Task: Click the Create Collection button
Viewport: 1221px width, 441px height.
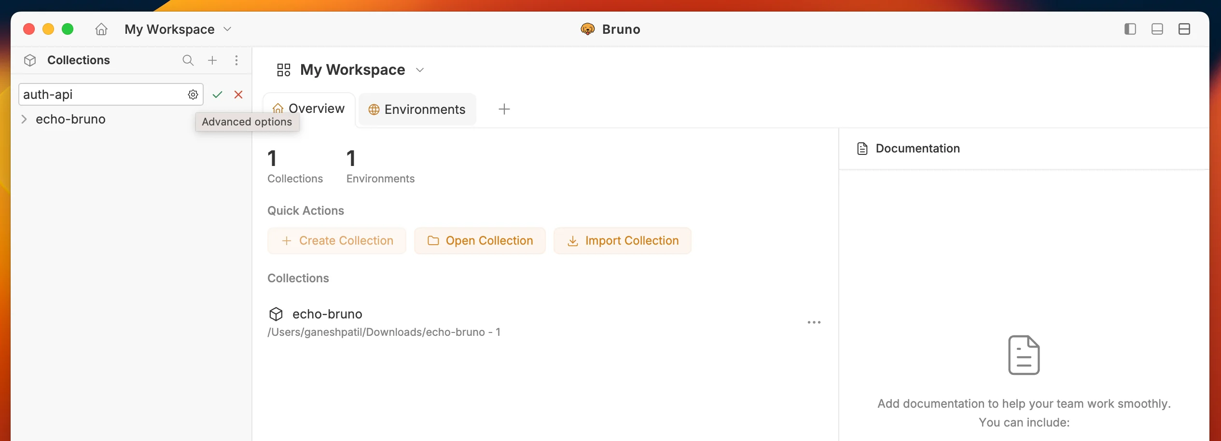Action: tap(337, 241)
